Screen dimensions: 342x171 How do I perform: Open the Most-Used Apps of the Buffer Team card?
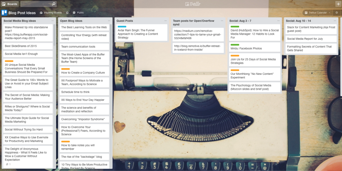click(x=84, y=58)
